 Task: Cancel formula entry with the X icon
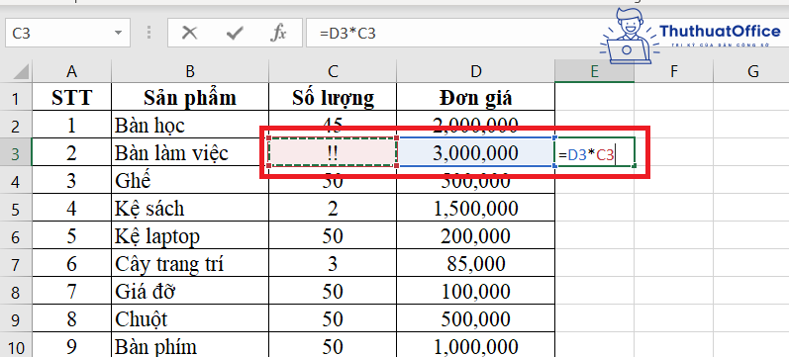(x=189, y=34)
